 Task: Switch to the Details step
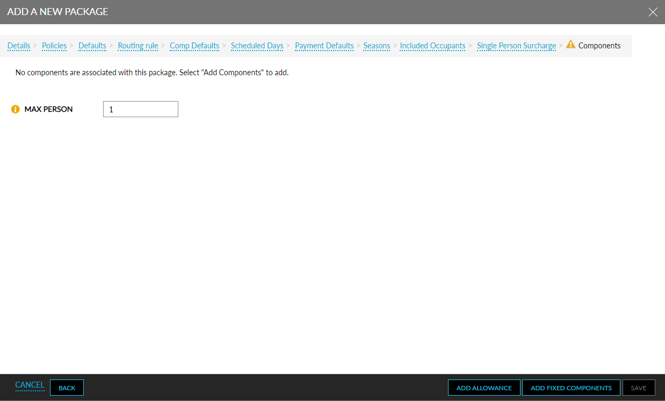coord(18,46)
